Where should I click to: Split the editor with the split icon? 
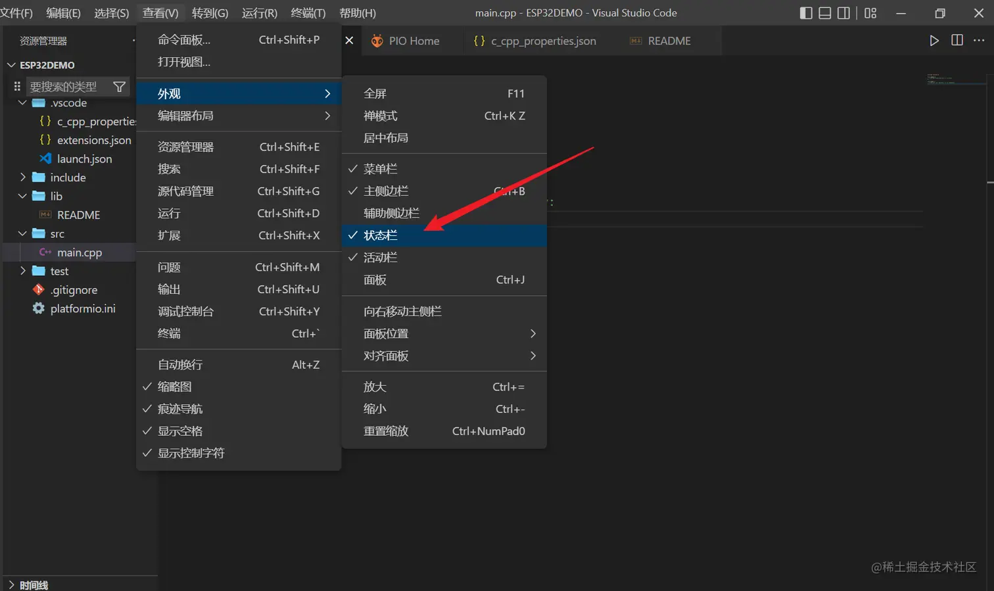pyautogui.click(x=957, y=41)
